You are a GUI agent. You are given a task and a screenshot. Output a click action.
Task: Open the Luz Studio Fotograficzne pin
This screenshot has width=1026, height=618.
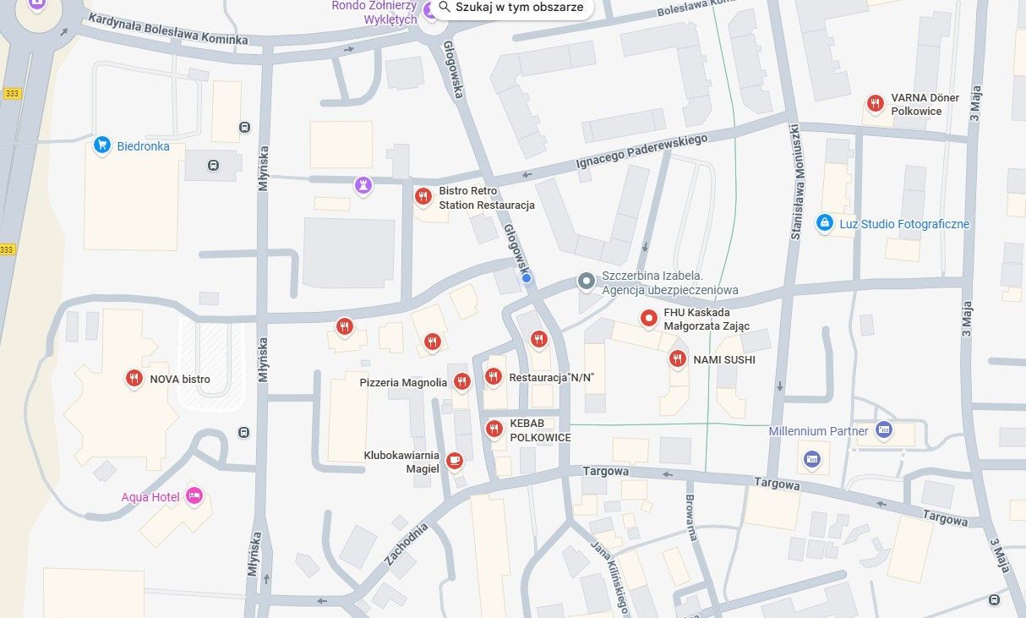coord(824,223)
